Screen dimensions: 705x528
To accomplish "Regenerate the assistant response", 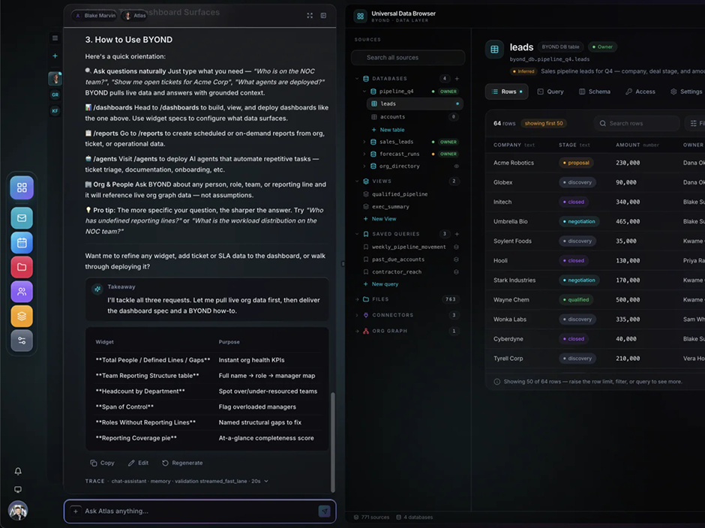I will point(182,463).
